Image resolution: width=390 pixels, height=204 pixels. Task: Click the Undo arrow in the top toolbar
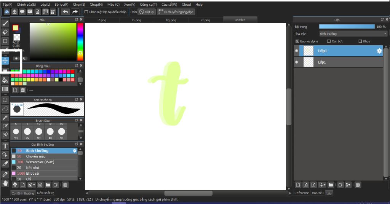65,12
